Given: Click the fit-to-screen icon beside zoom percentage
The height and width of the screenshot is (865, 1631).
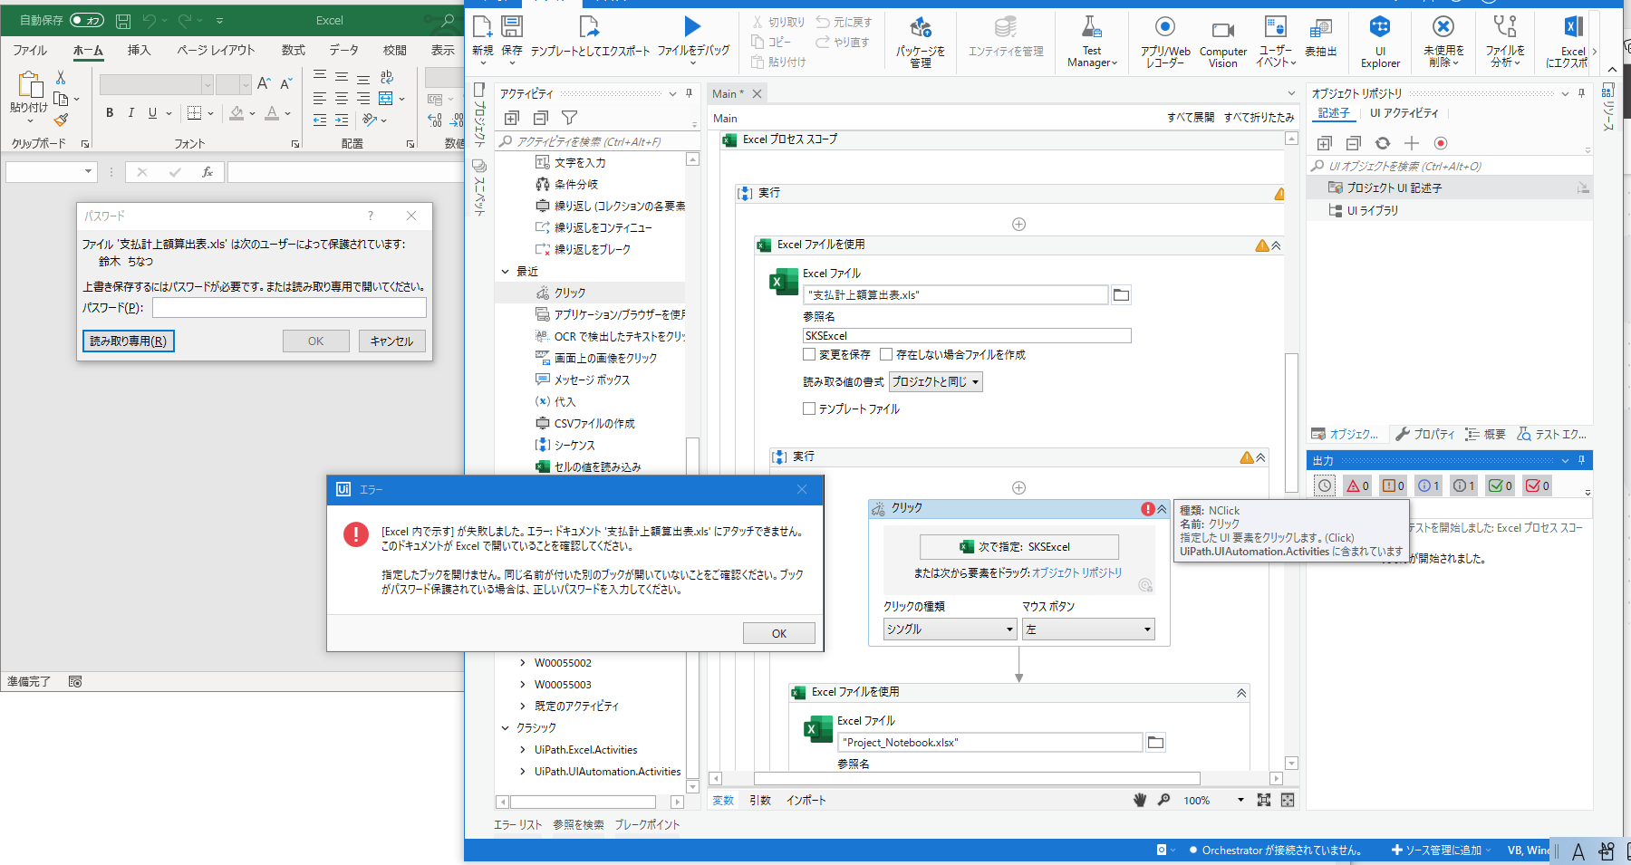Looking at the screenshot, I should pyautogui.click(x=1264, y=800).
